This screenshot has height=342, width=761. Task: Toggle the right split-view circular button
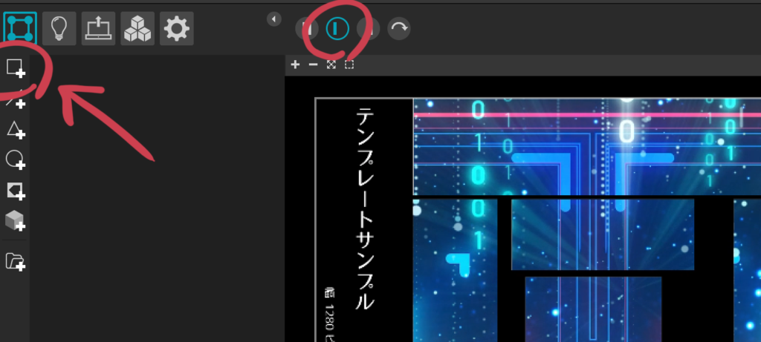tap(368, 28)
